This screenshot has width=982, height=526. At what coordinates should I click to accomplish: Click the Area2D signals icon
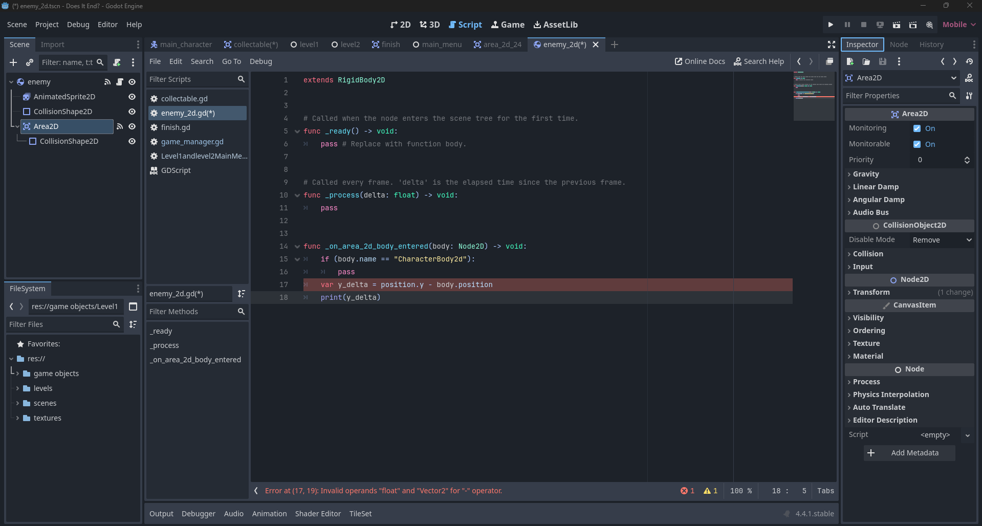coord(120,126)
